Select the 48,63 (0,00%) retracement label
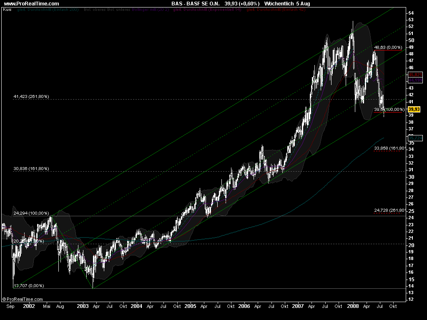 pos(388,47)
